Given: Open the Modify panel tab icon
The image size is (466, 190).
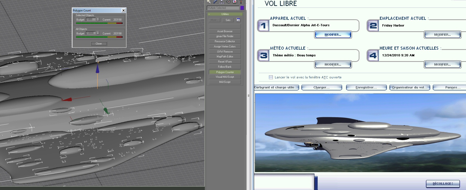Looking at the screenshot, I should pyautogui.click(x=215, y=1).
